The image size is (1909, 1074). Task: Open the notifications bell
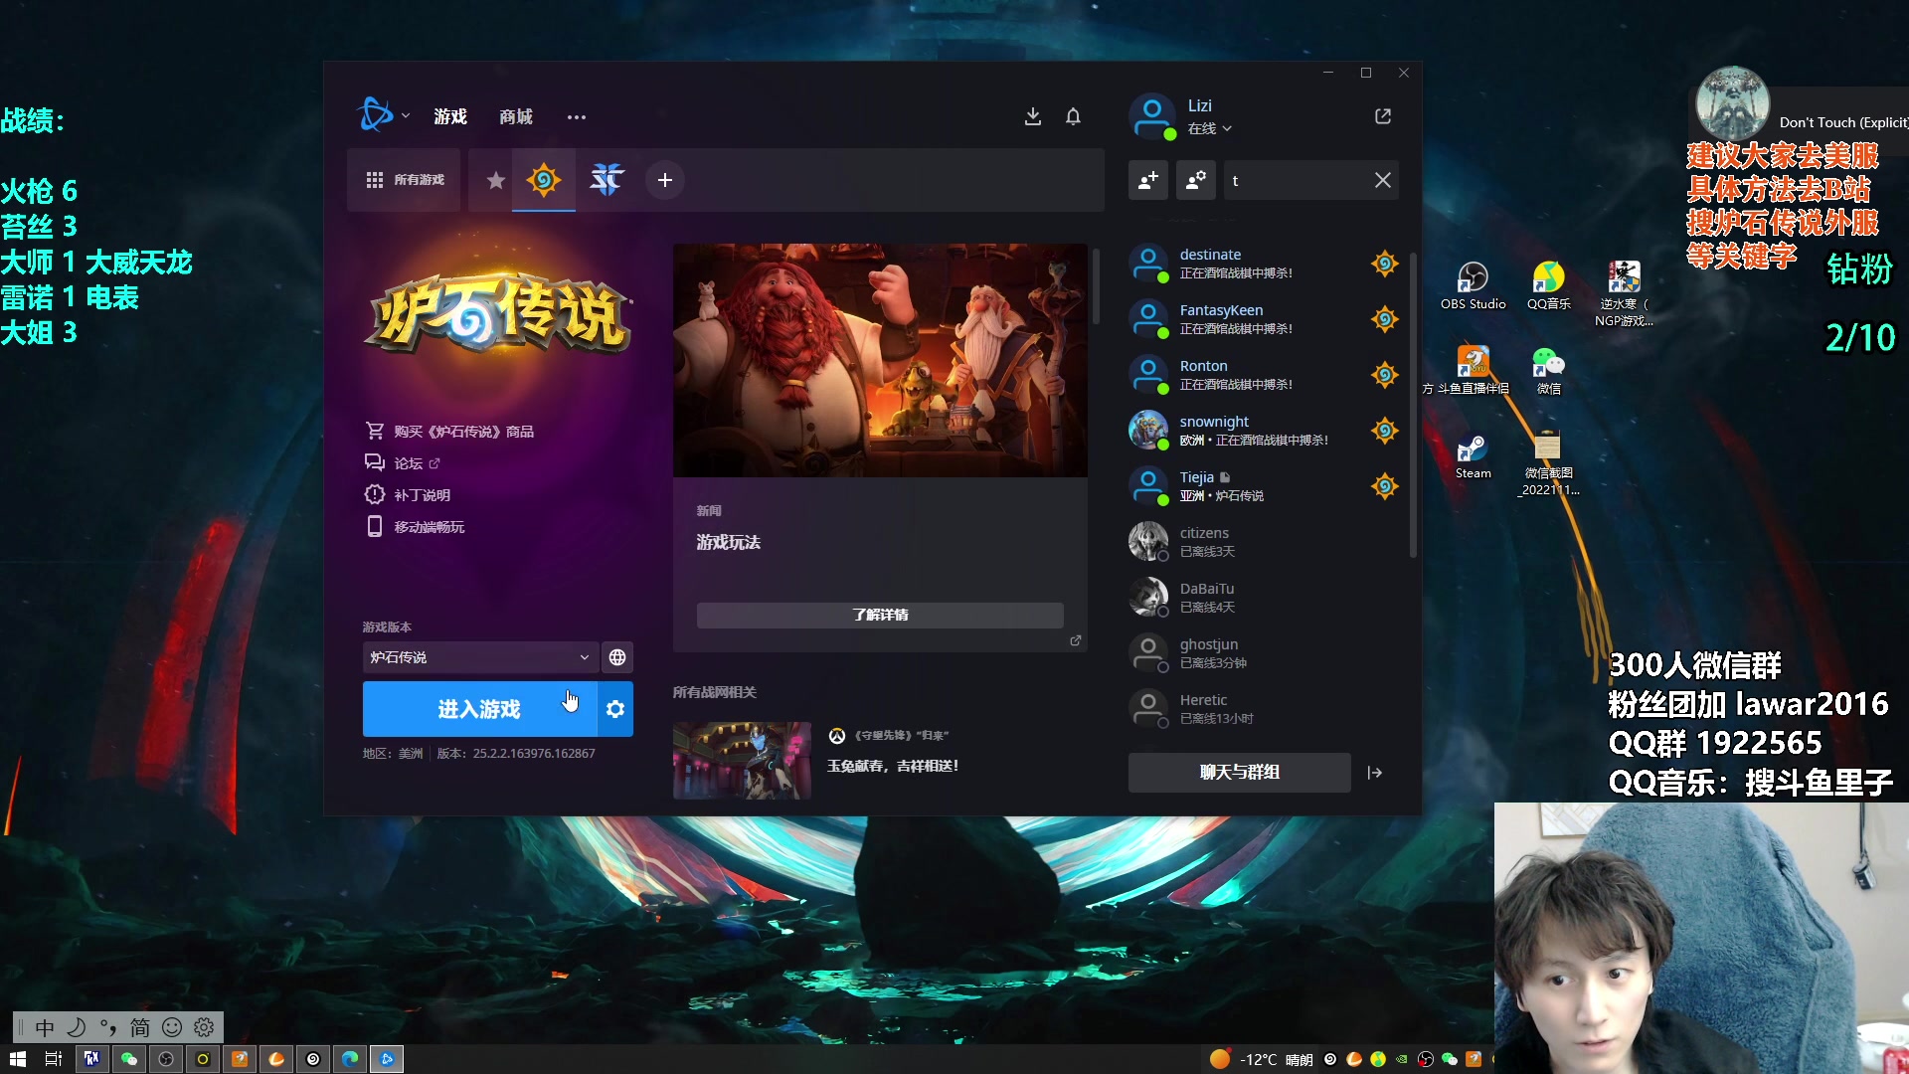(x=1073, y=116)
